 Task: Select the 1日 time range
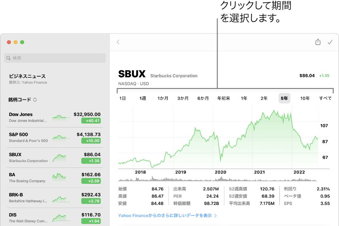point(122,98)
